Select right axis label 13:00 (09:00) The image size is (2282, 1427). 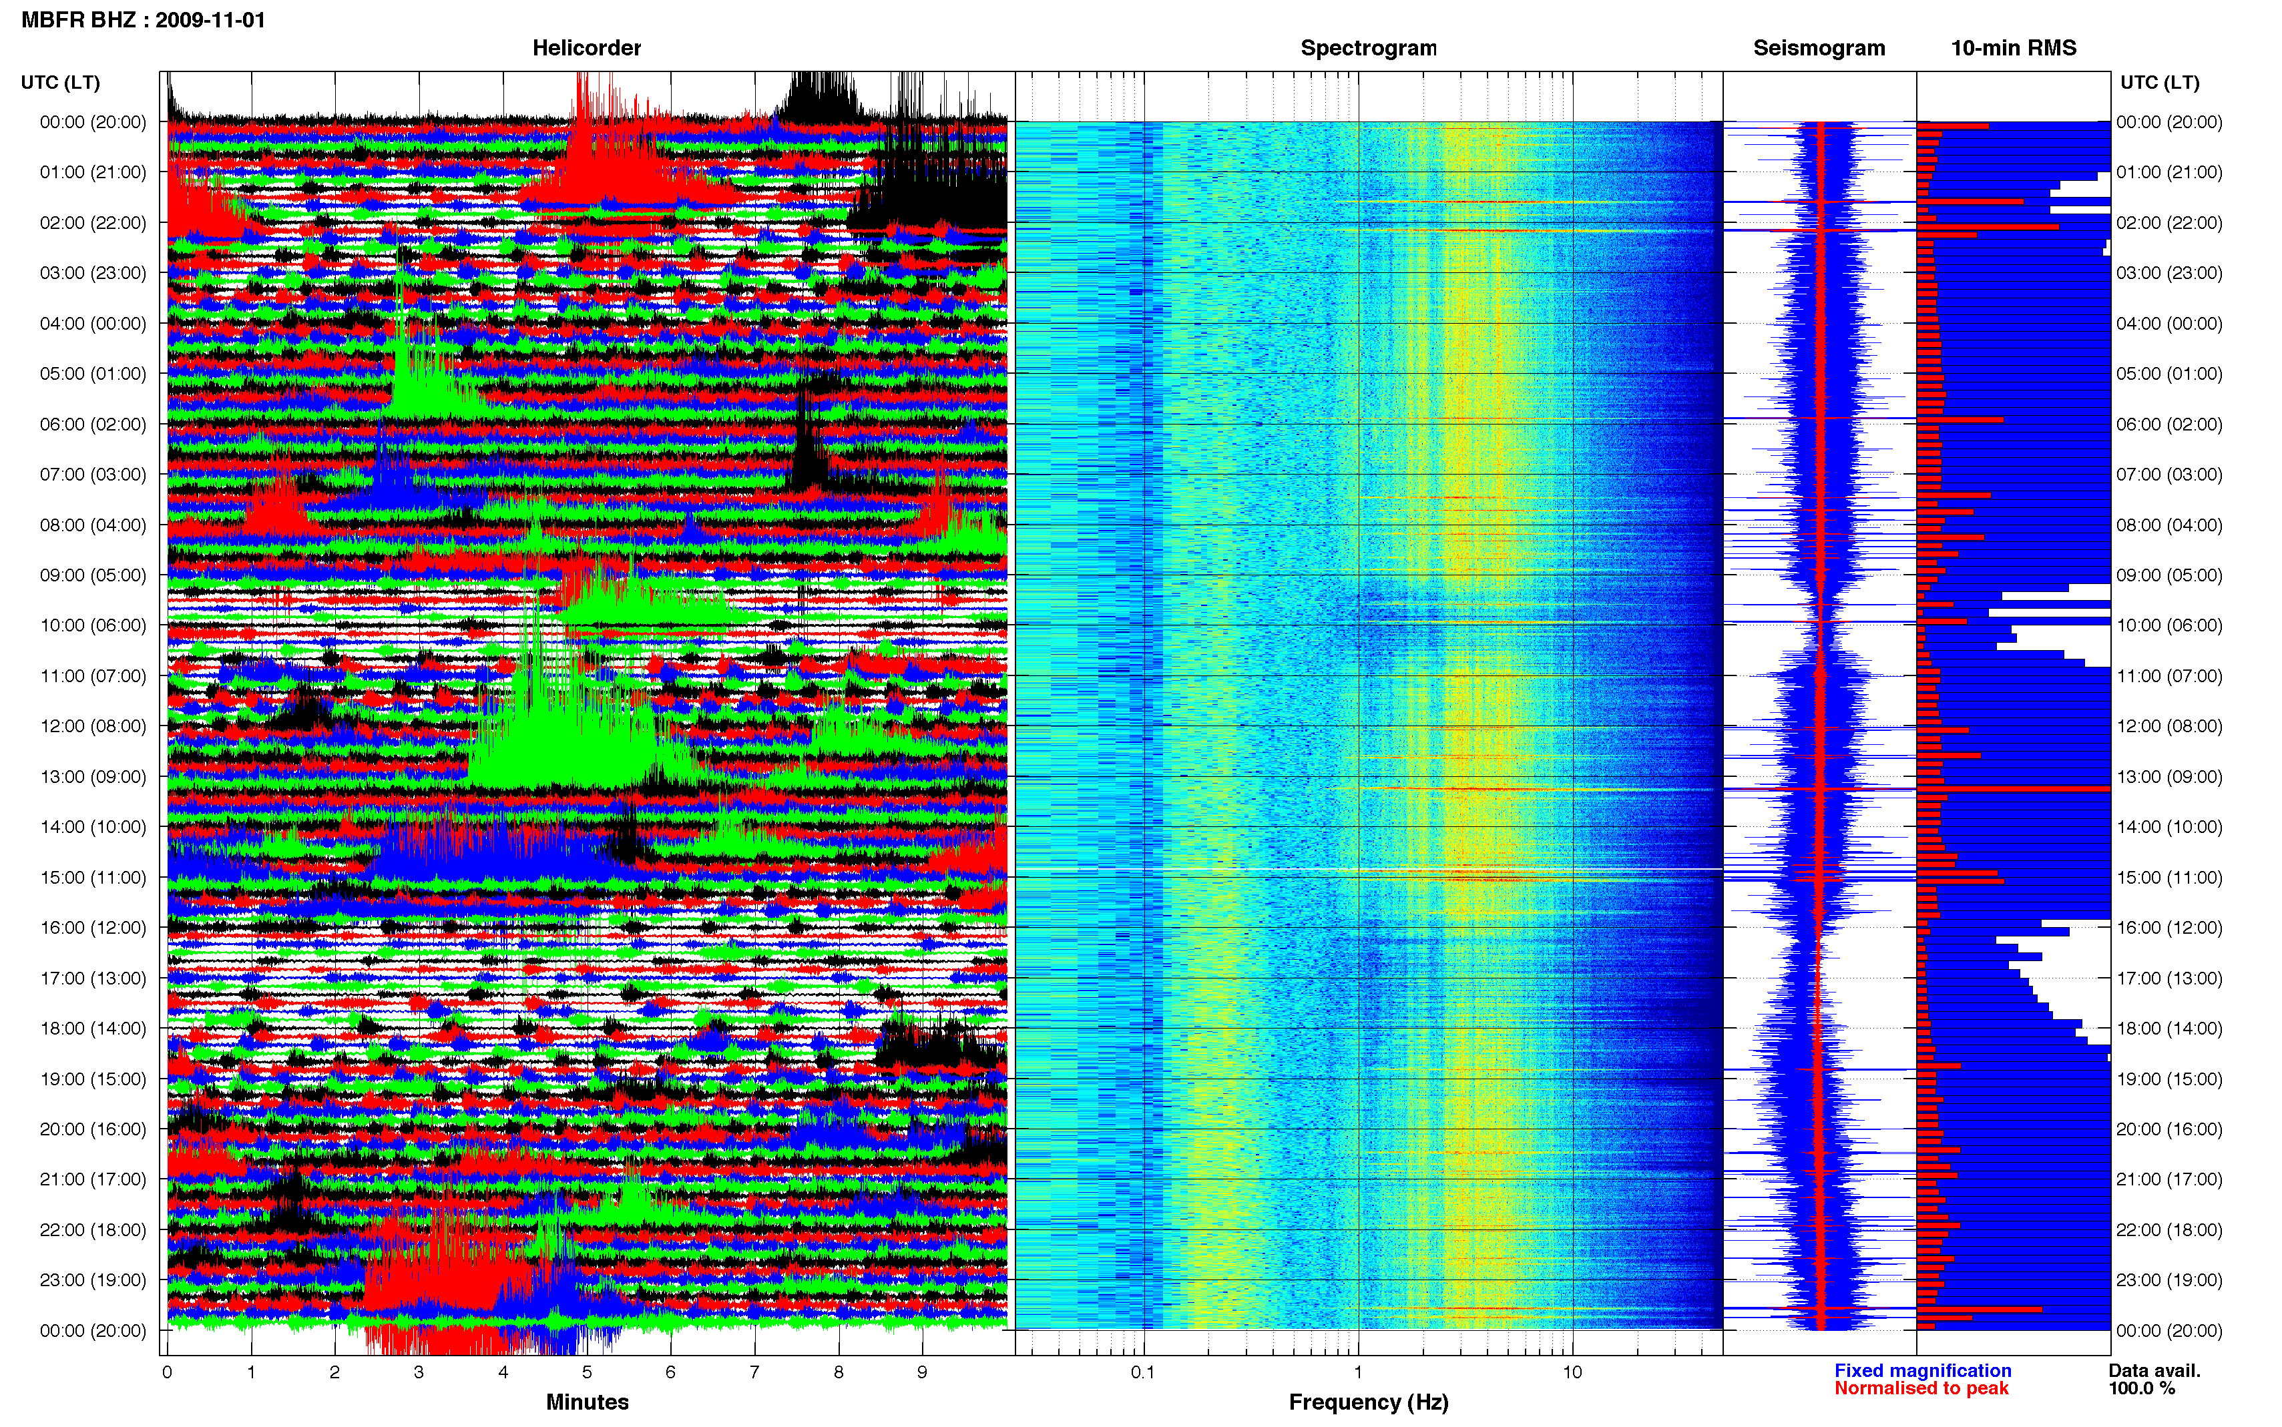2169,777
